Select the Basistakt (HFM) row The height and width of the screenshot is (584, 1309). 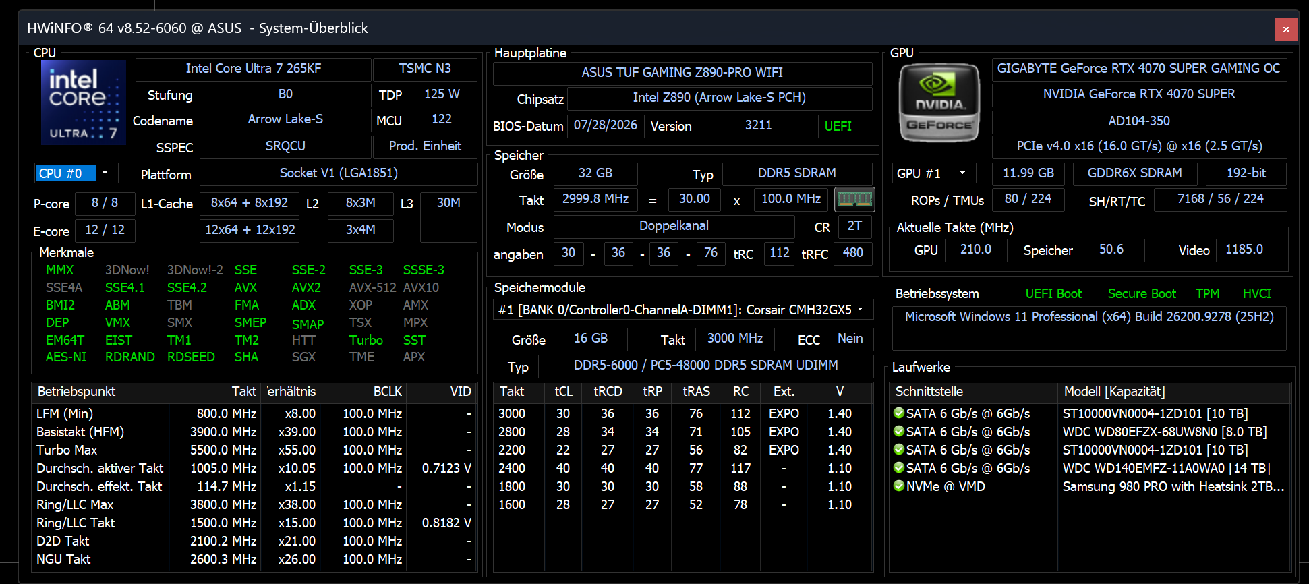point(254,432)
